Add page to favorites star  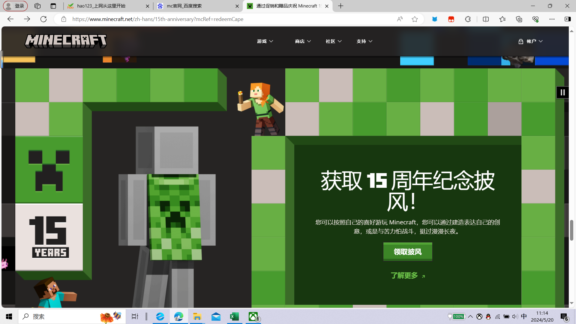pyautogui.click(x=415, y=19)
